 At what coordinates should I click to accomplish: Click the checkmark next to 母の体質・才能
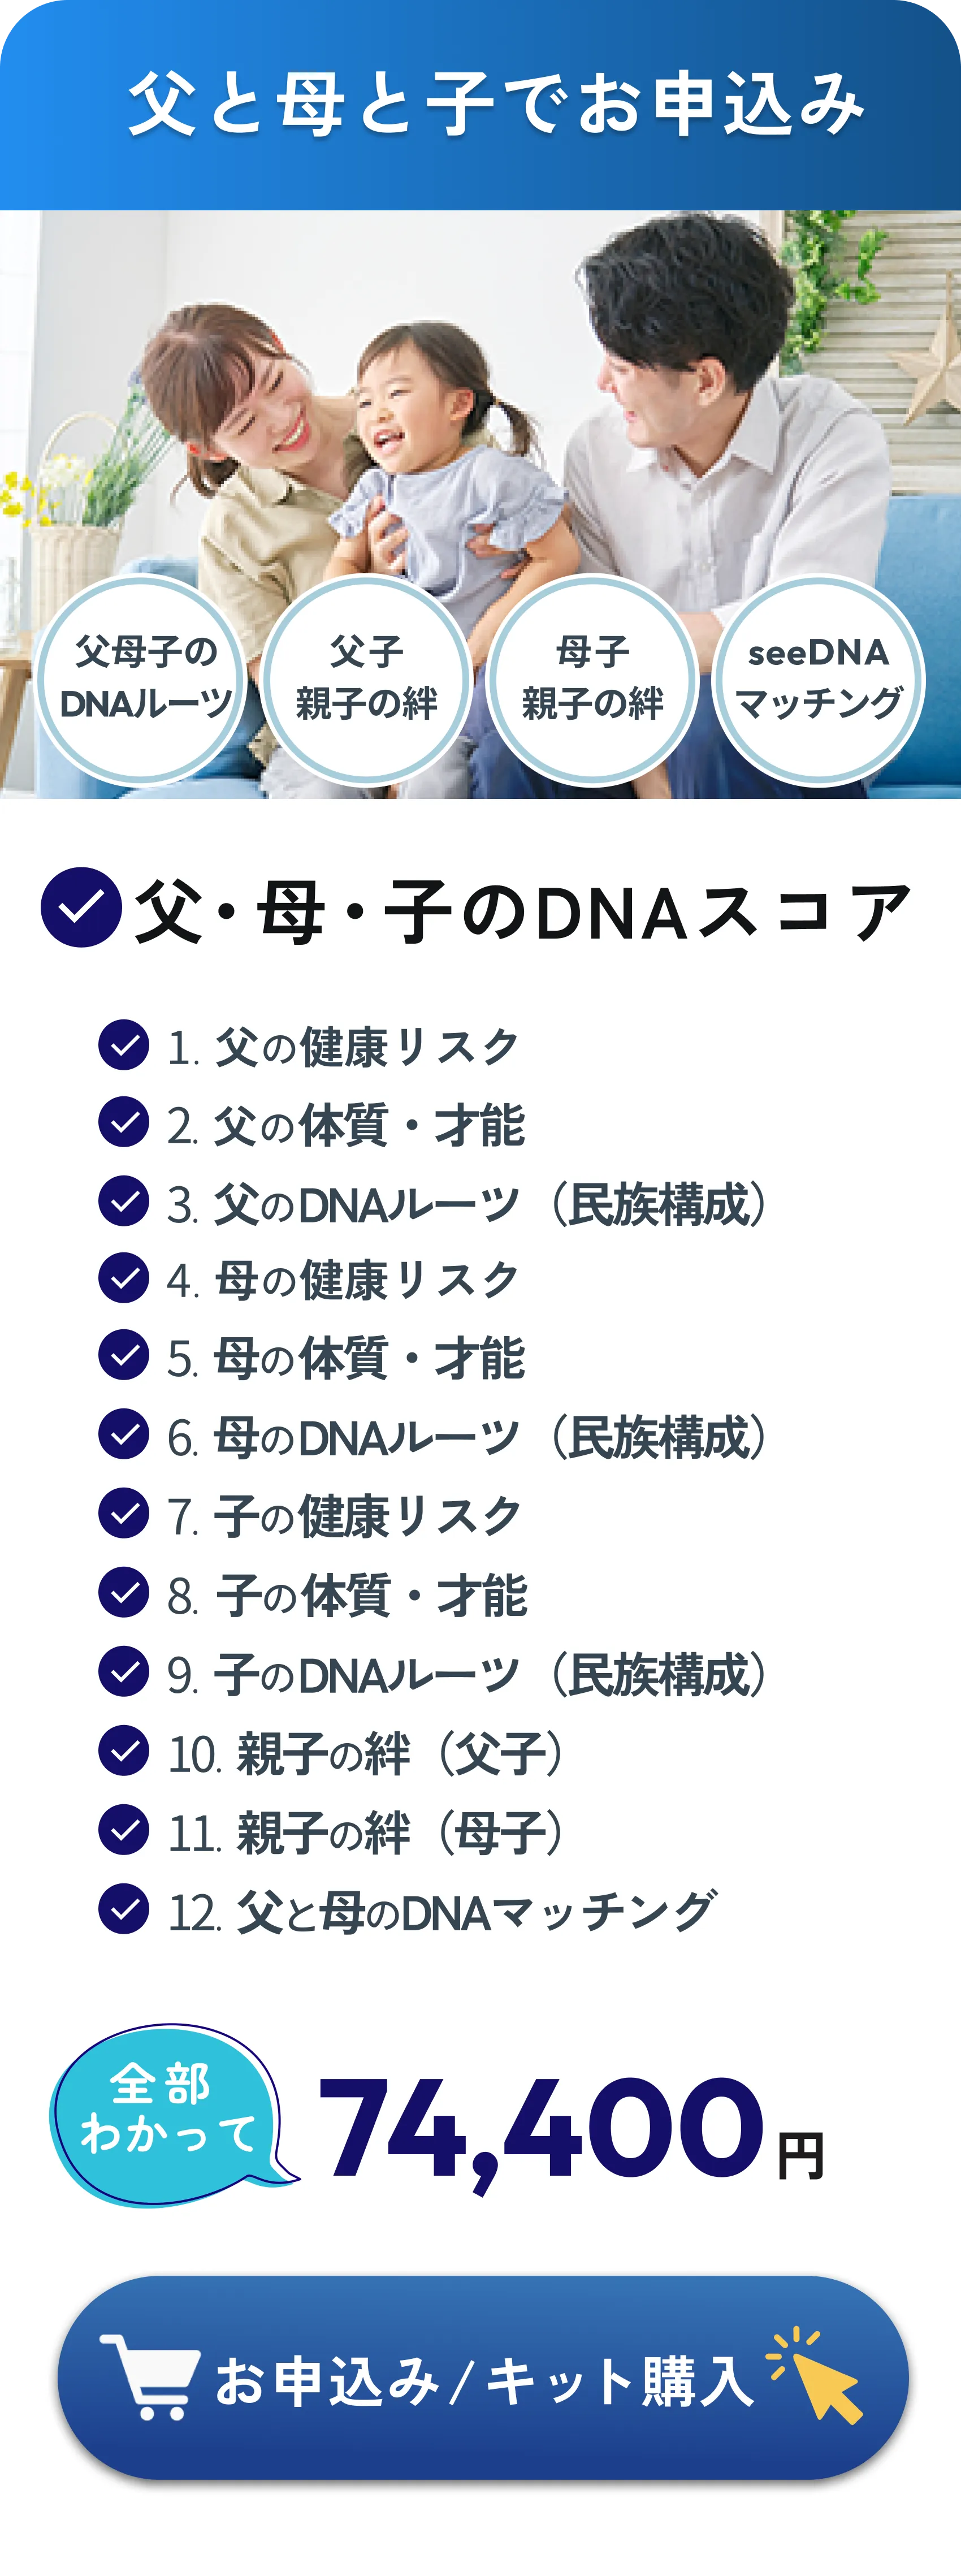(124, 1355)
